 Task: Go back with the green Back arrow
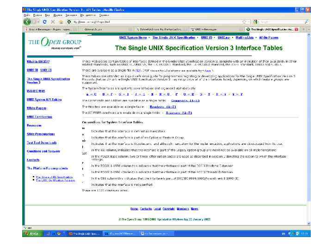pyautogui.click(x=27, y=22)
